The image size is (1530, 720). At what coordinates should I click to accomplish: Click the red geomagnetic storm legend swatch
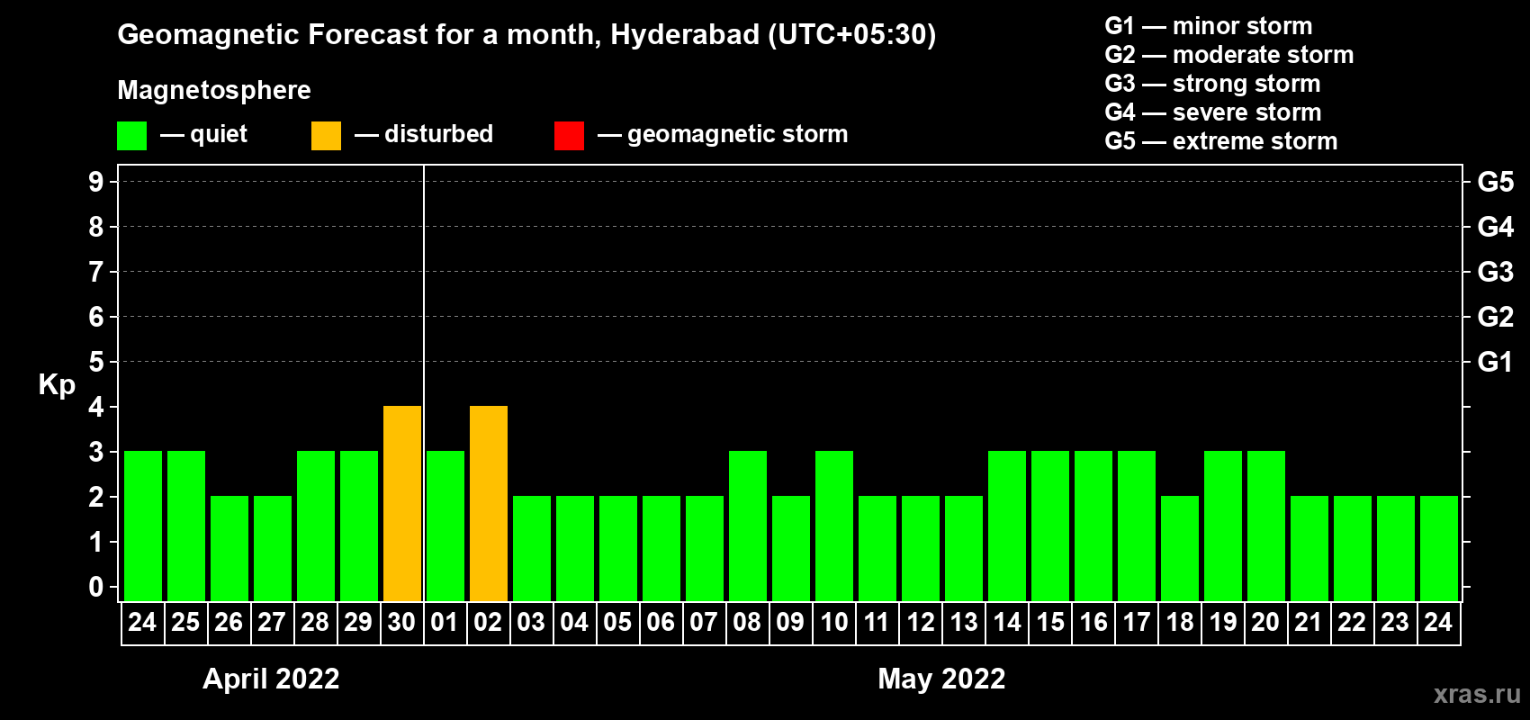point(570,136)
